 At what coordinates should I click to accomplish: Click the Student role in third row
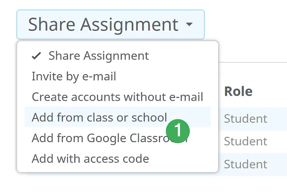(x=245, y=164)
